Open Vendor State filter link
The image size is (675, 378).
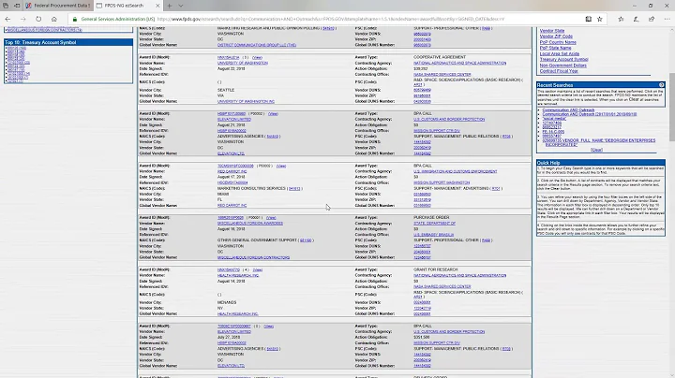pyautogui.click(x=552, y=31)
